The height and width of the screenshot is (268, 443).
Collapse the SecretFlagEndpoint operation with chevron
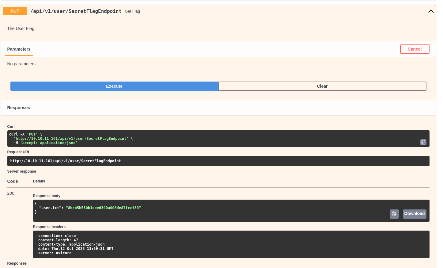tap(431, 11)
